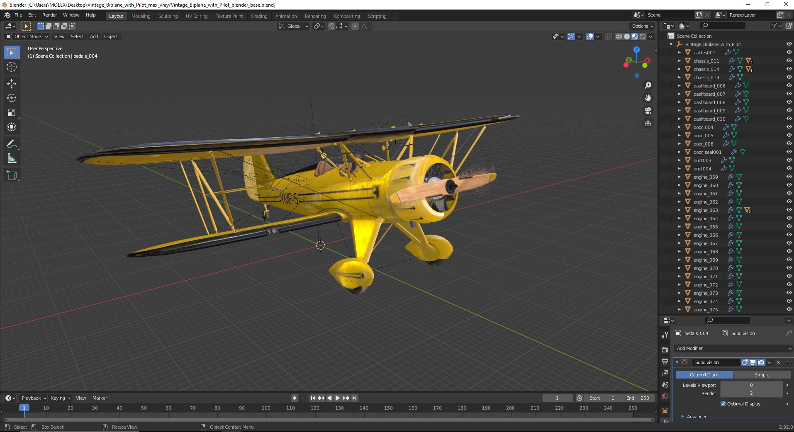This screenshot has height=432, width=794.
Task: Click the outliner search field
Action: click(x=722, y=26)
